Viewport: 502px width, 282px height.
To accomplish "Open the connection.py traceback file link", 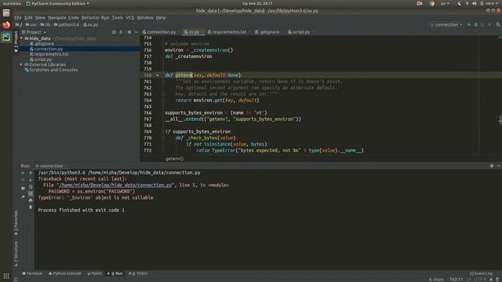I will click(x=115, y=185).
